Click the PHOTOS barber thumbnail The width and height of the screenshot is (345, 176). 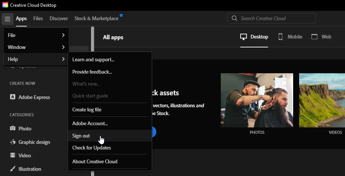[x=257, y=100]
